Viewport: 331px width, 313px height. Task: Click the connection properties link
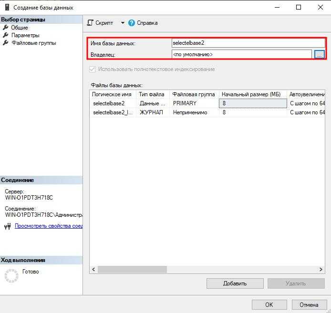click(x=49, y=226)
